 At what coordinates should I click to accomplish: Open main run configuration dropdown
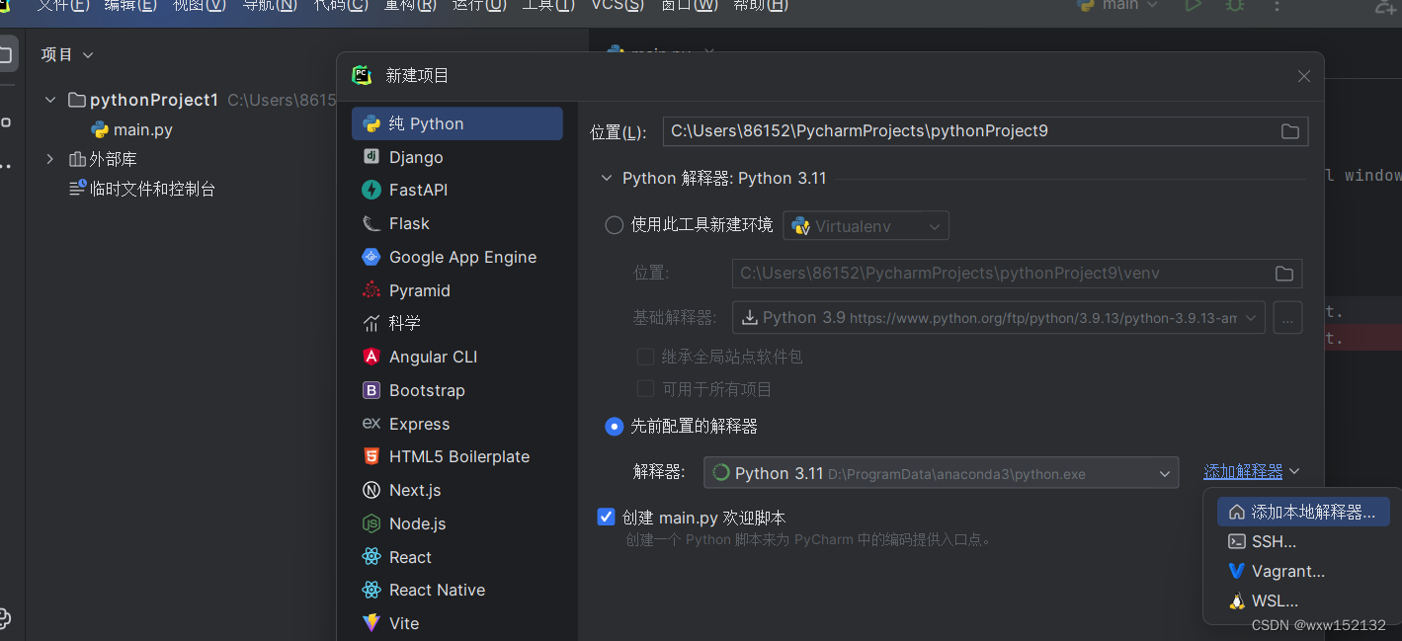coord(1118,5)
